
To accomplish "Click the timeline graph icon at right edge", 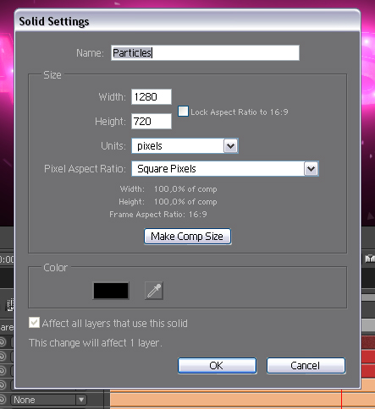I will click(x=370, y=259).
